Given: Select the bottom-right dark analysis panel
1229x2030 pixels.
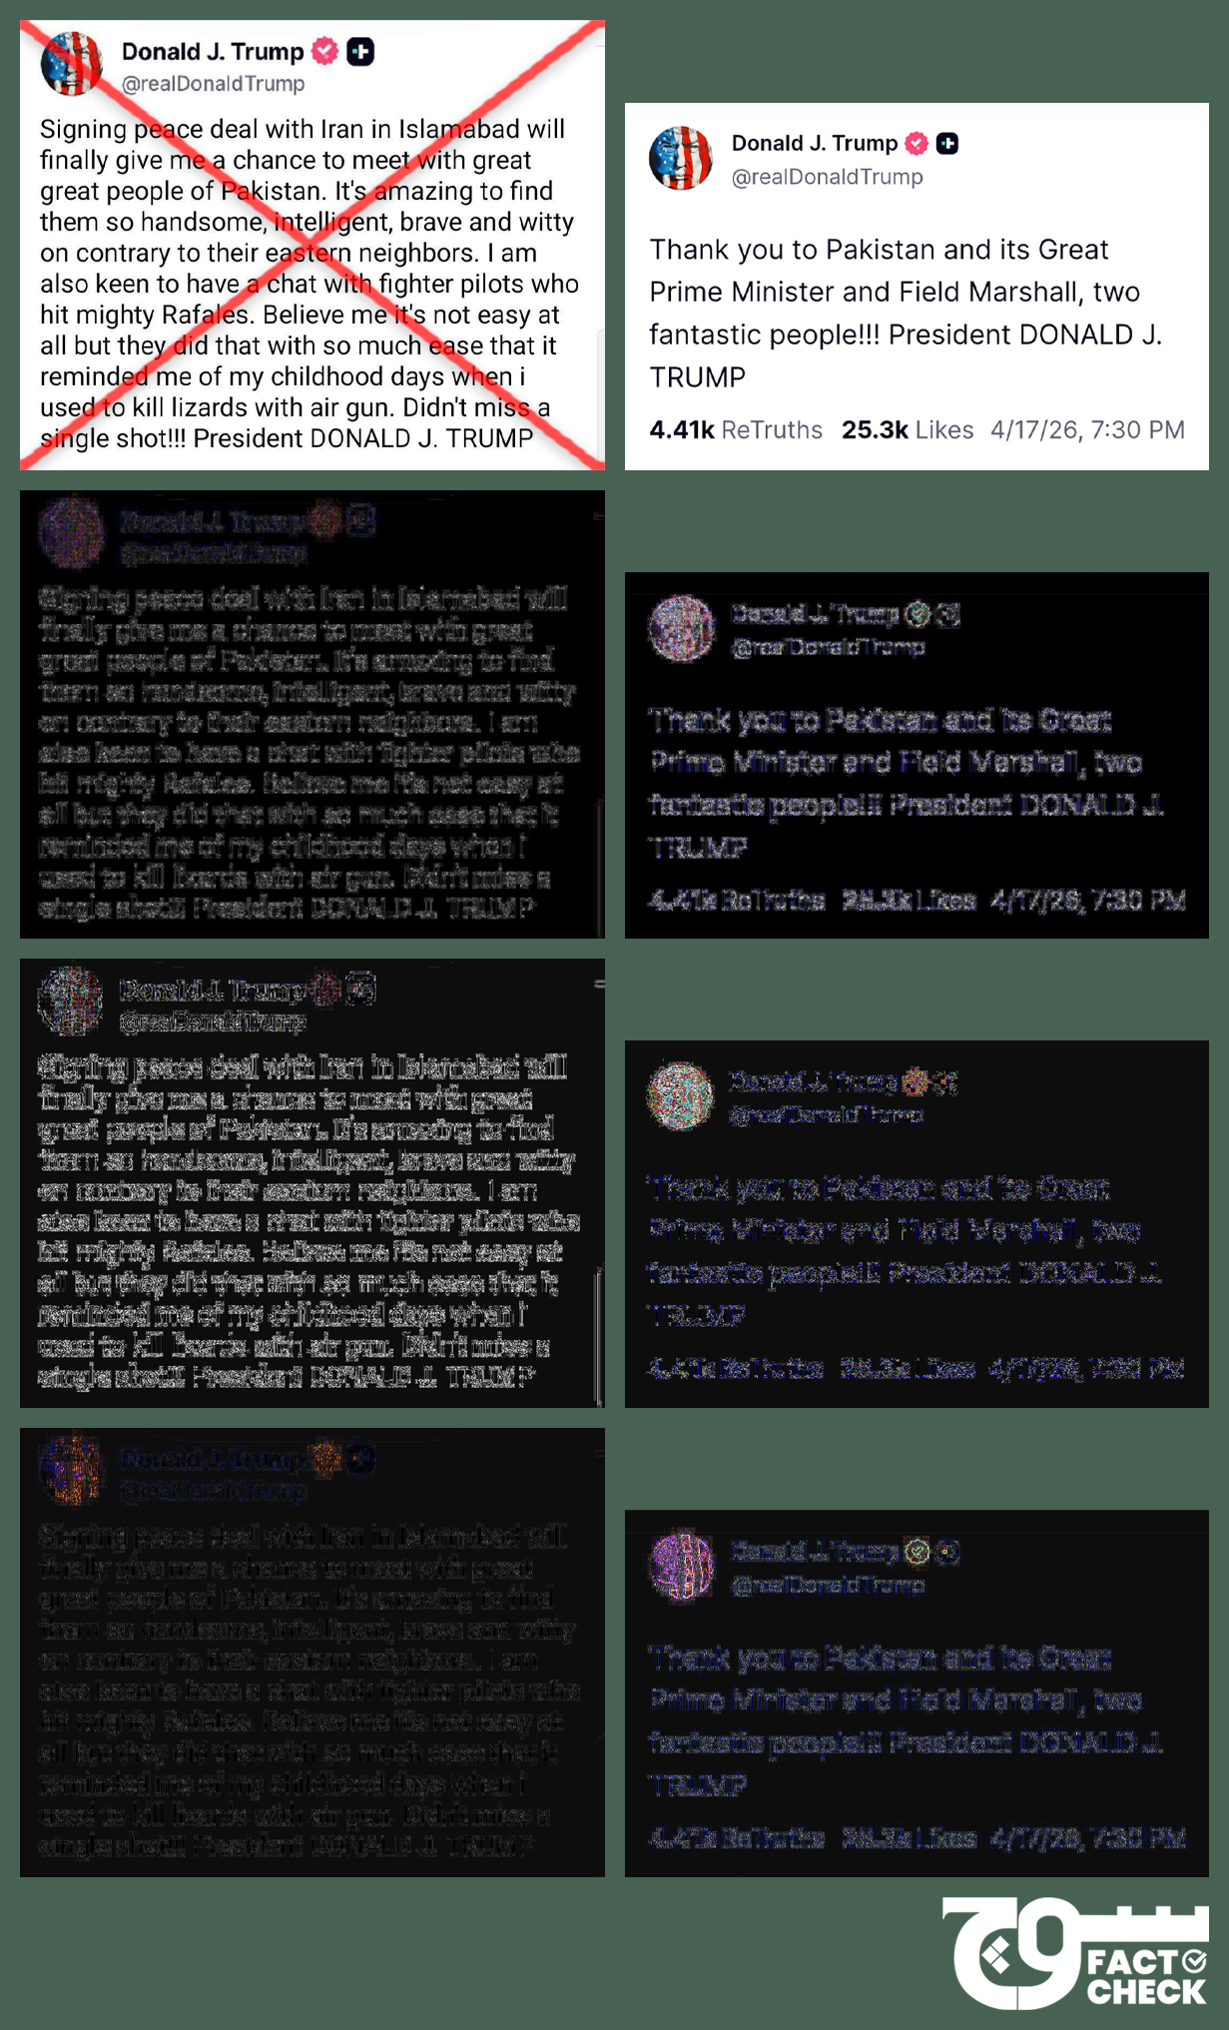Looking at the screenshot, I should point(917,1693).
